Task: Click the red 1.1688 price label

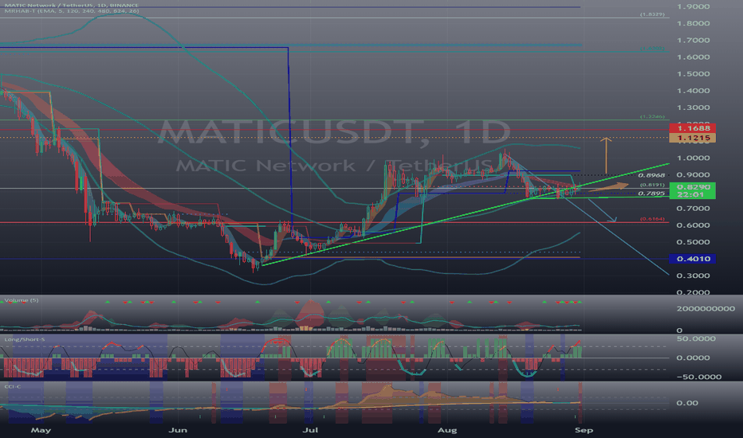Action: [x=692, y=128]
